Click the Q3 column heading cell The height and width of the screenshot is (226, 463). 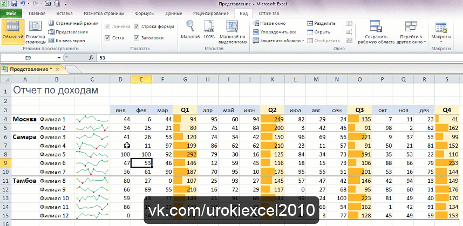(359, 110)
